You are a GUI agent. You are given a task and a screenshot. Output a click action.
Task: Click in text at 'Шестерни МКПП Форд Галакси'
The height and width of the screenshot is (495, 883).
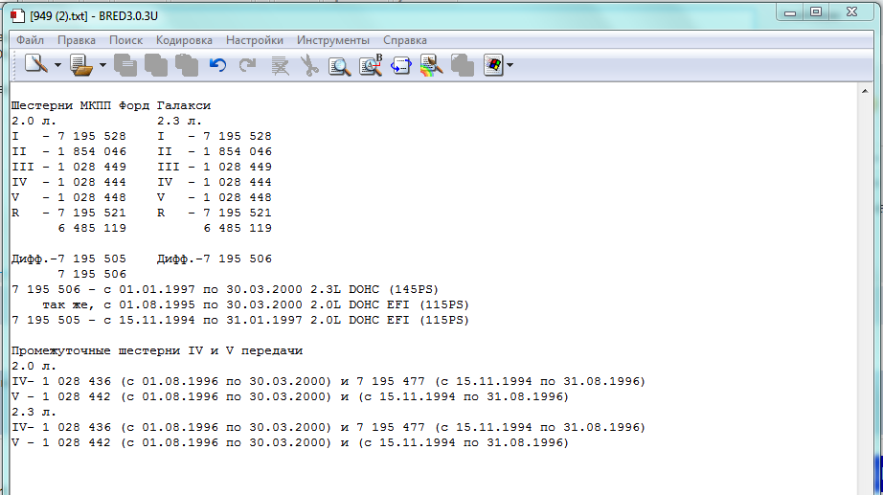pos(110,105)
